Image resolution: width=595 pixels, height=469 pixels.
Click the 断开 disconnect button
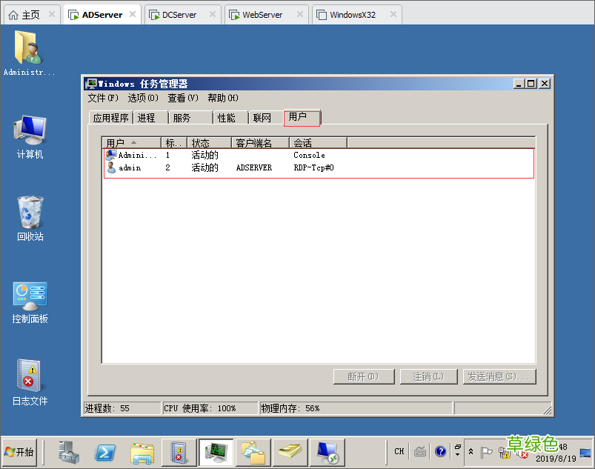(363, 376)
